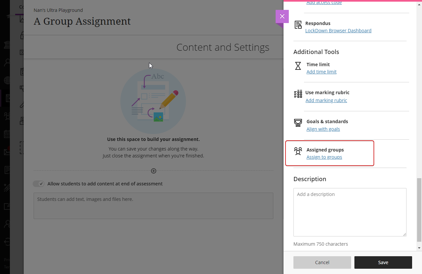Select Align with goals link

coord(323,129)
